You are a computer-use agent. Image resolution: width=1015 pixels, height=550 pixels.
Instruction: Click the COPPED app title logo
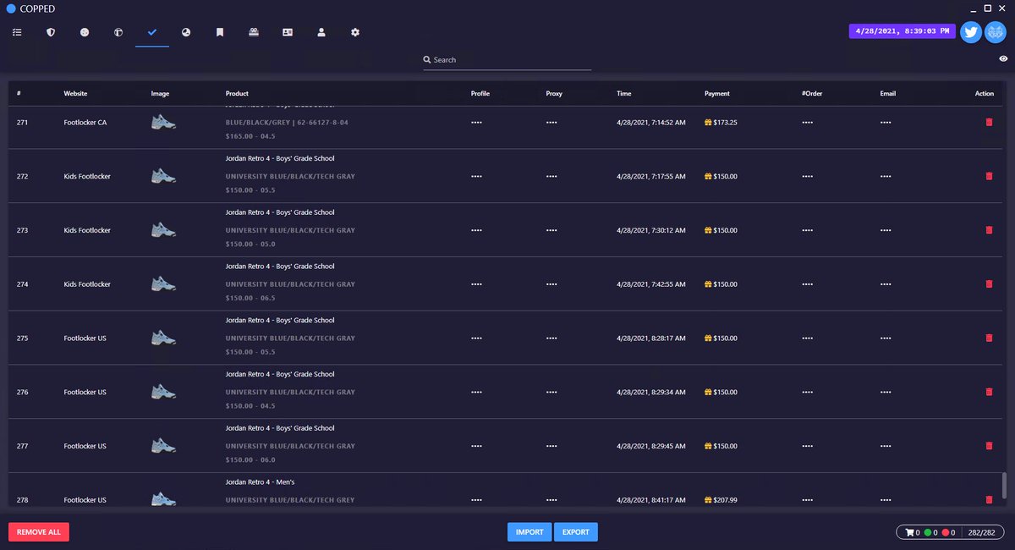pos(30,8)
